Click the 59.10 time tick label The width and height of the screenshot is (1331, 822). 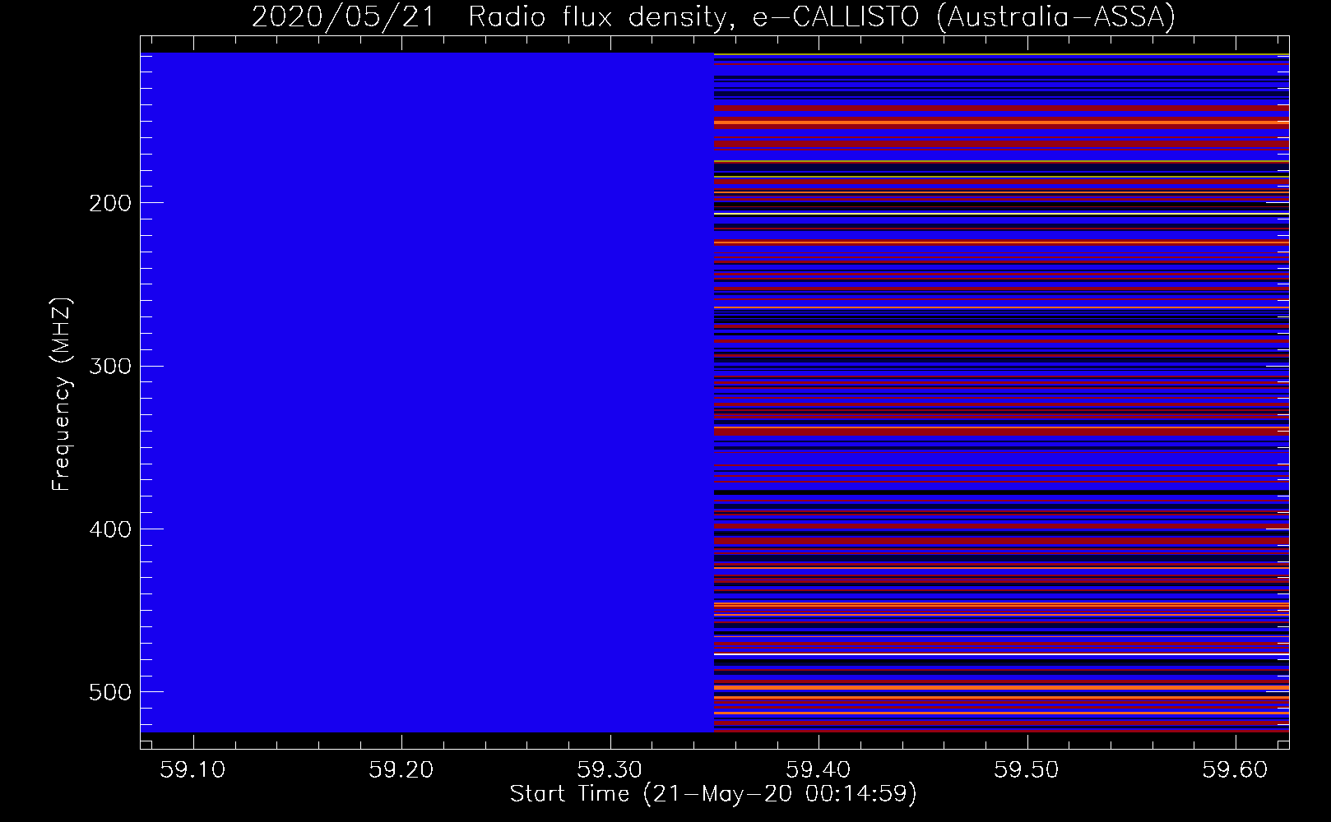(192, 769)
